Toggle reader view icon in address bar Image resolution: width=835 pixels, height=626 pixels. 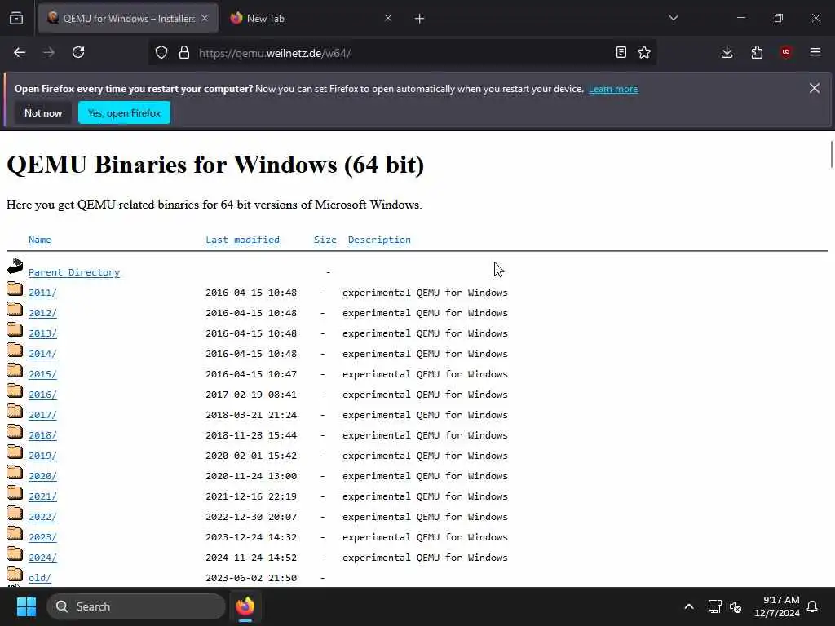(621, 52)
